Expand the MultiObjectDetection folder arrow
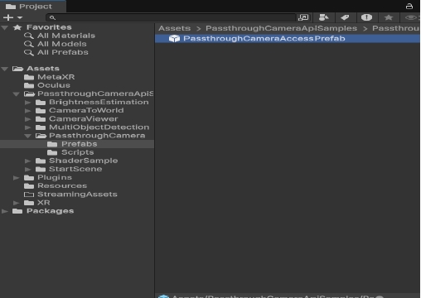Viewport: 421px width, 298px height. (x=28, y=127)
